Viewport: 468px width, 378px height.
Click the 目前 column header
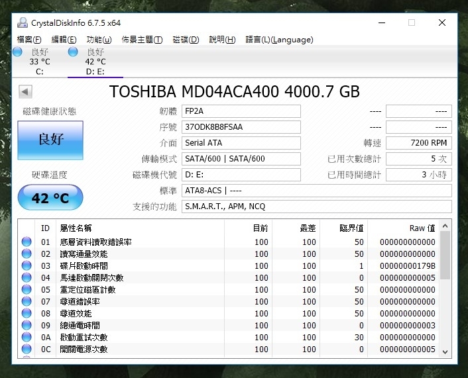point(248,228)
